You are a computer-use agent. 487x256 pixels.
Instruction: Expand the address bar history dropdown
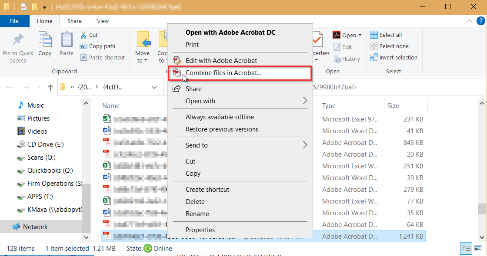[154, 87]
